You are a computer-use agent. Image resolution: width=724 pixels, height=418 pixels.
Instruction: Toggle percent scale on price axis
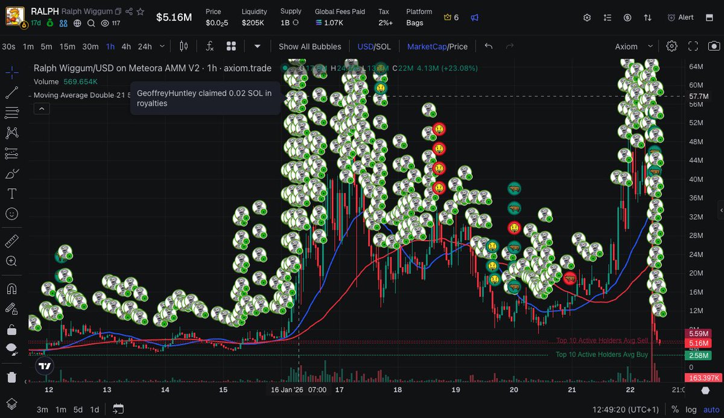tap(675, 410)
